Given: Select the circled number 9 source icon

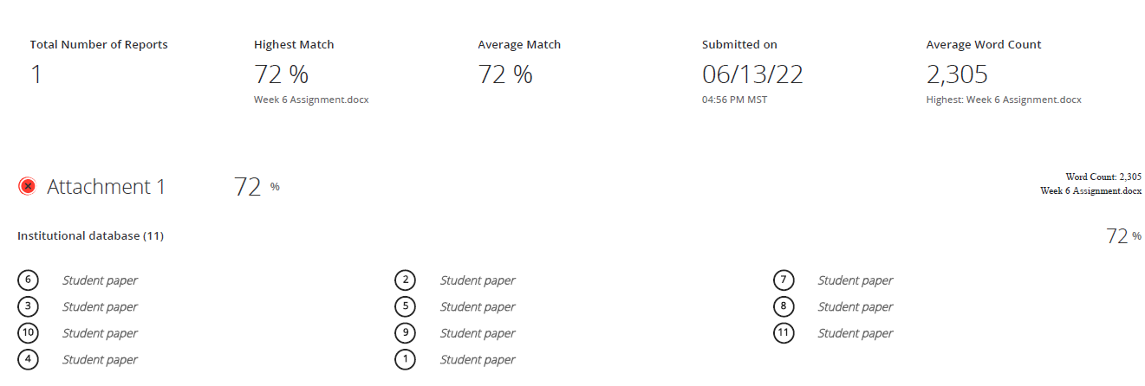Looking at the screenshot, I should [405, 332].
